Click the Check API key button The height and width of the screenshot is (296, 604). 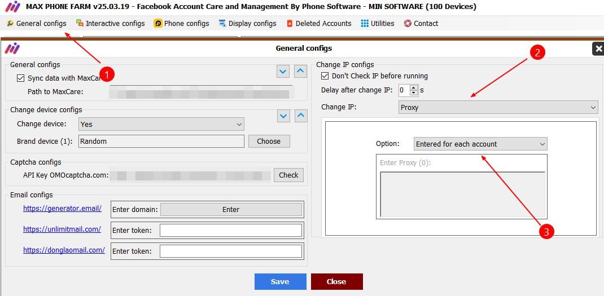pyautogui.click(x=288, y=175)
